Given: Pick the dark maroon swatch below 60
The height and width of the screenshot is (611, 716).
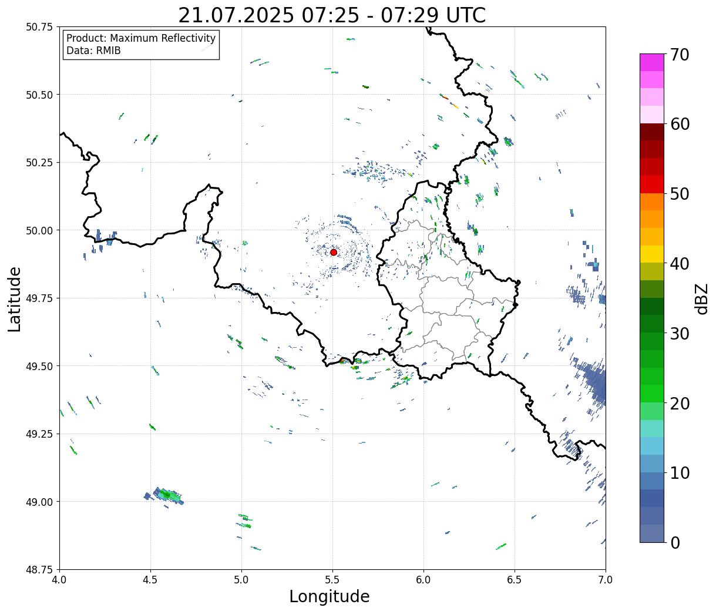Looking at the screenshot, I should (652, 132).
